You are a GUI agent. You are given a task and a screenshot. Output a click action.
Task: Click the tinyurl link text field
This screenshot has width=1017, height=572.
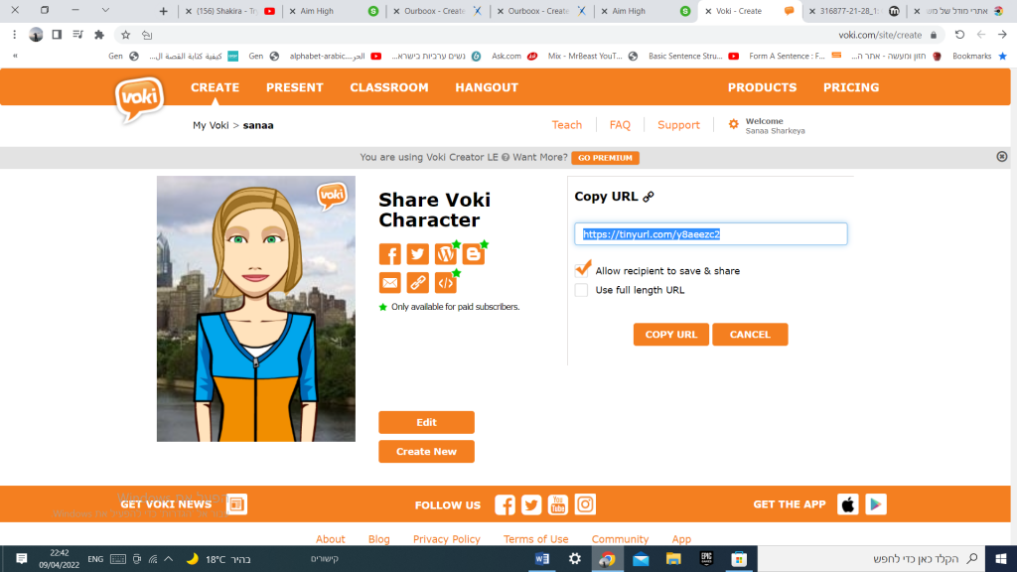tap(710, 234)
